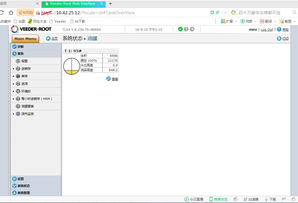Click the green checkmark status icon
The height and width of the screenshot is (203, 298).
click(180, 29)
